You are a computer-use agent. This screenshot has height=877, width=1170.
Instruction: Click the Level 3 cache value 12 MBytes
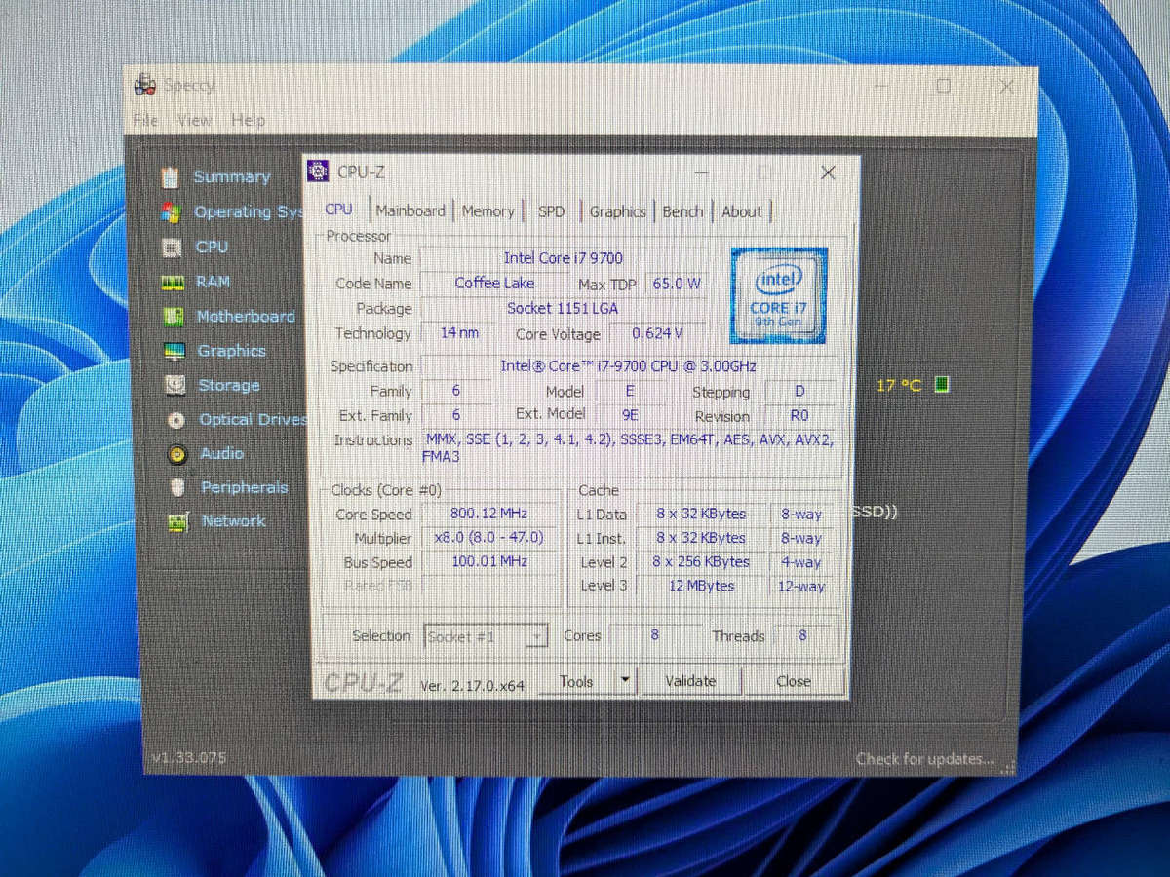click(700, 586)
